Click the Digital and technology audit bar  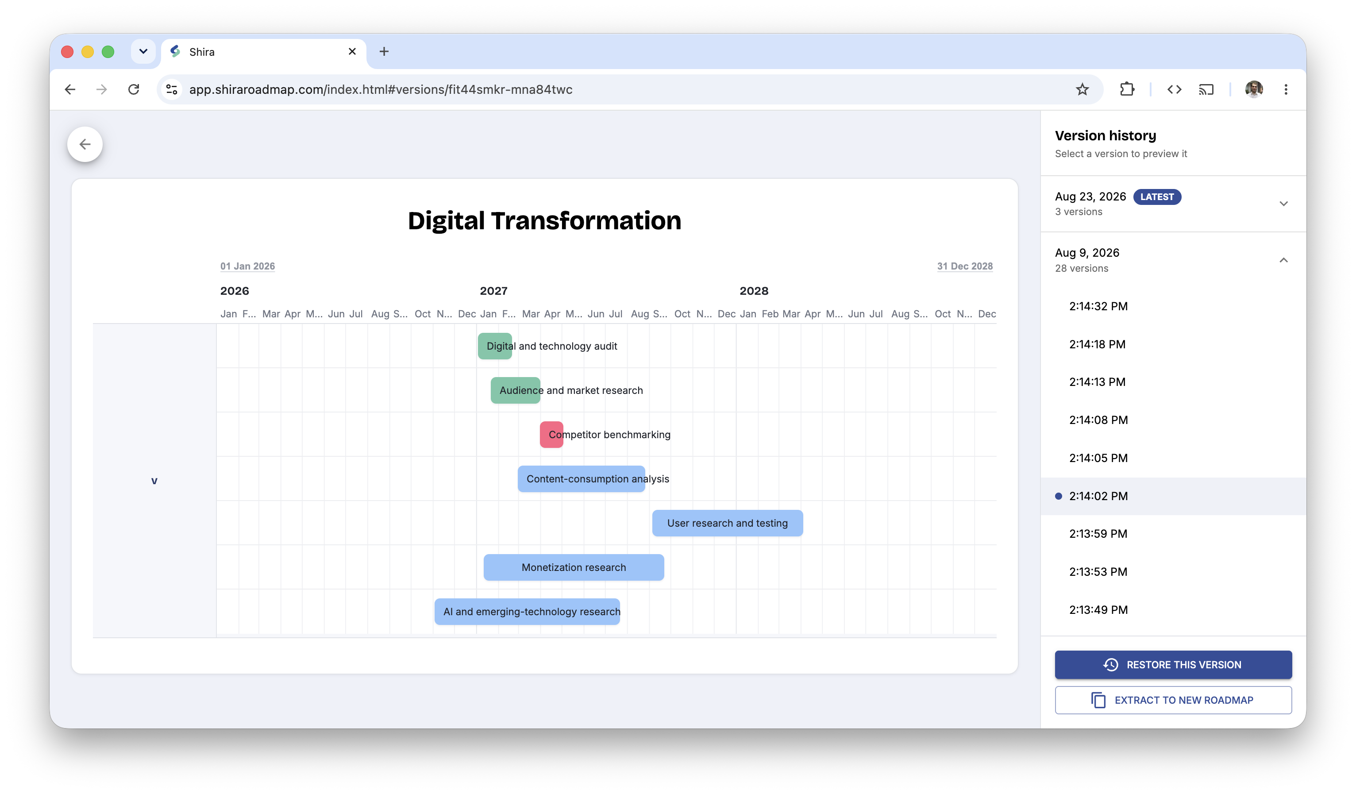coord(494,346)
